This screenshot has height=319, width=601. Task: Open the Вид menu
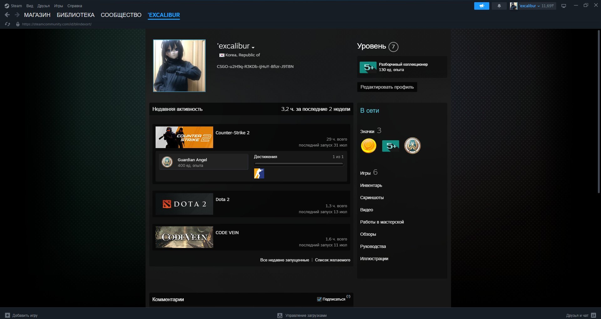pos(30,6)
